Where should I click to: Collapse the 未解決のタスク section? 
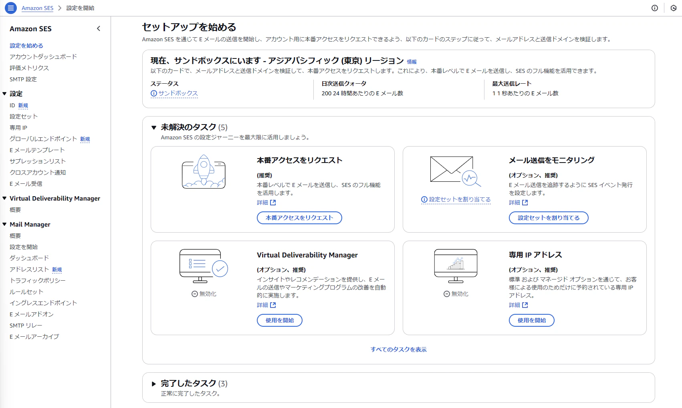tap(153, 128)
